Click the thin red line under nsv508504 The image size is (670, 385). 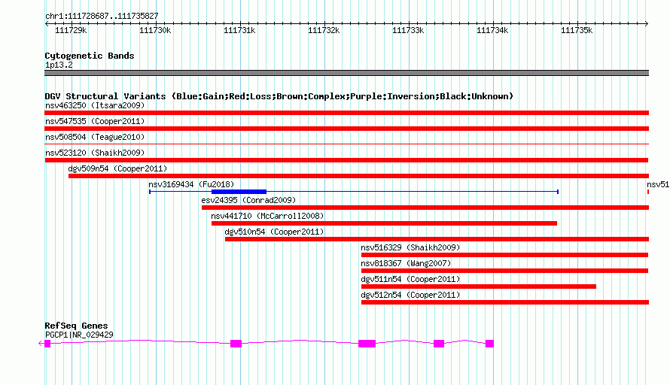[x=346, y=144]
